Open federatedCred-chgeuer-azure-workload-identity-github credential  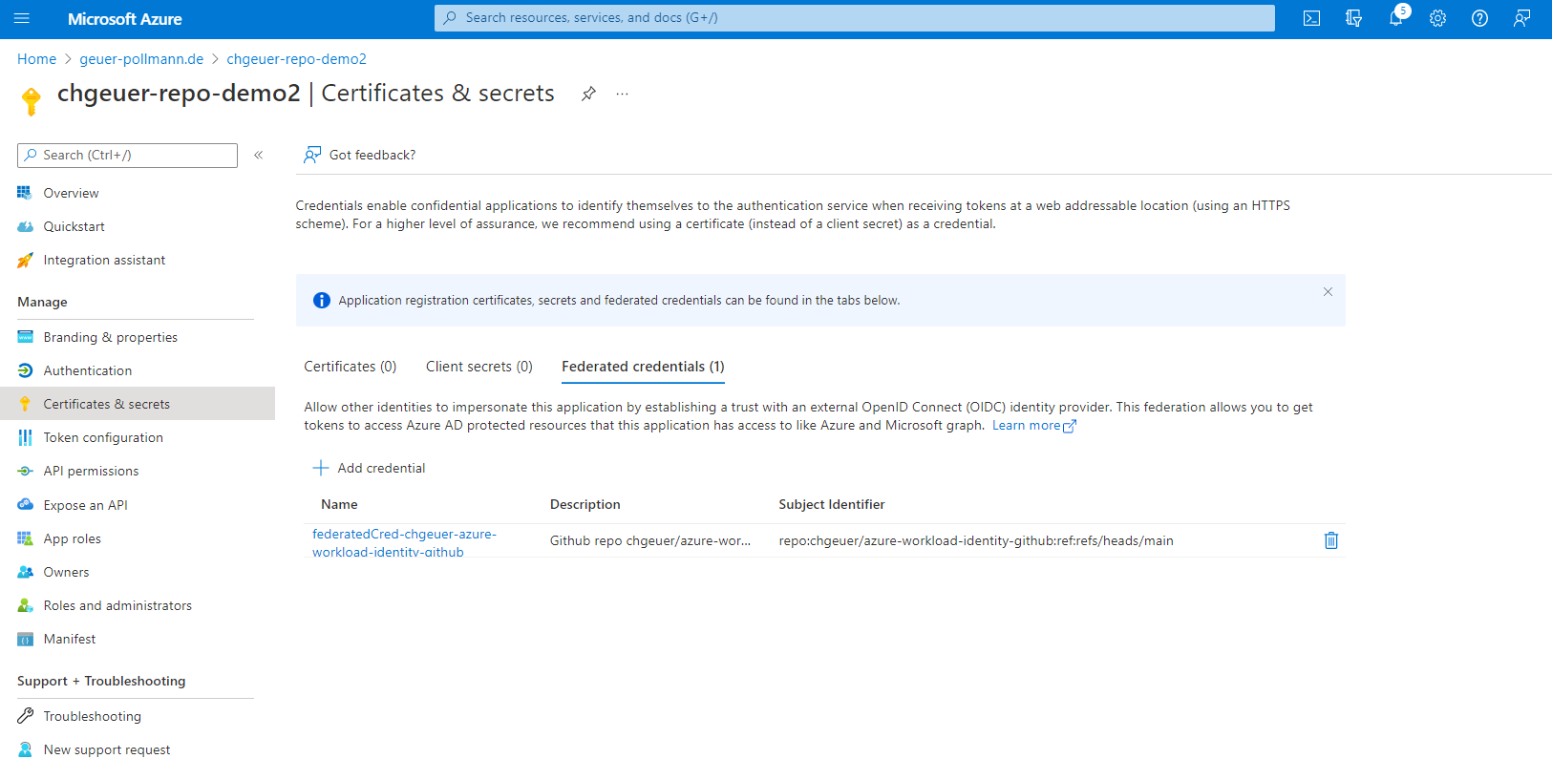(x=404, y=542)
